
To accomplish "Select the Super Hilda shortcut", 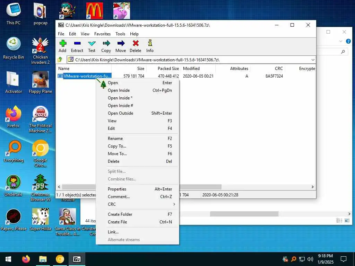I will [40, 220].
